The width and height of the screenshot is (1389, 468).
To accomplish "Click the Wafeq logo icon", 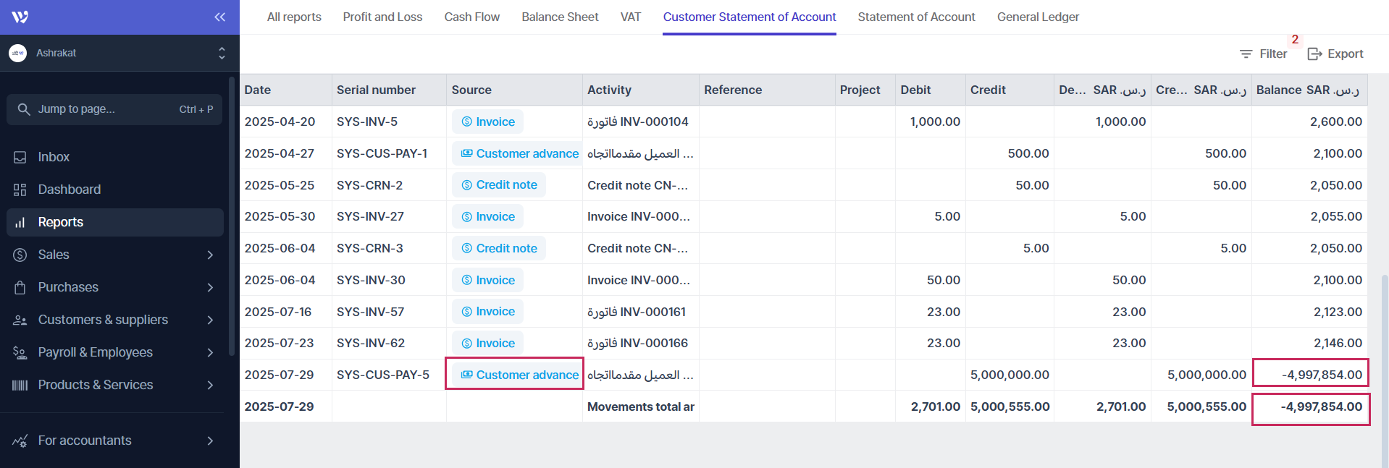I will [20, 17].
